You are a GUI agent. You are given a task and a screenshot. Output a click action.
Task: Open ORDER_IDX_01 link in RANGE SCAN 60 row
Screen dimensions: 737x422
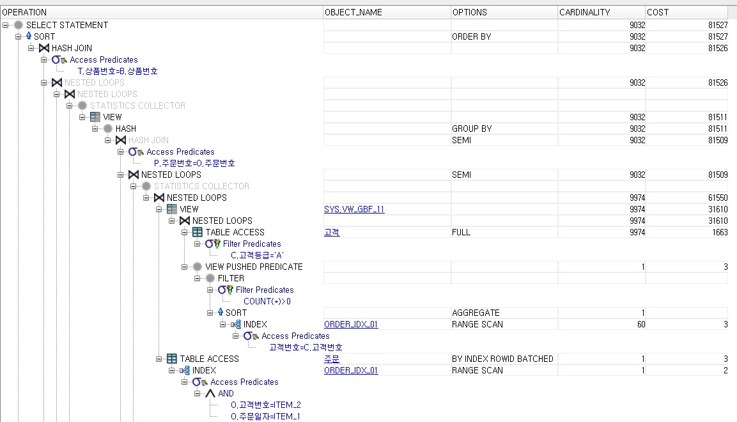(351, 324)
